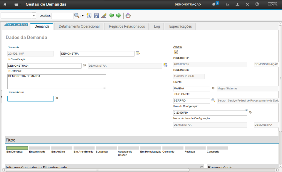Expand the Go To menu dropdown in header
Screen dimensions: 282x172
(x=18, y=4)
